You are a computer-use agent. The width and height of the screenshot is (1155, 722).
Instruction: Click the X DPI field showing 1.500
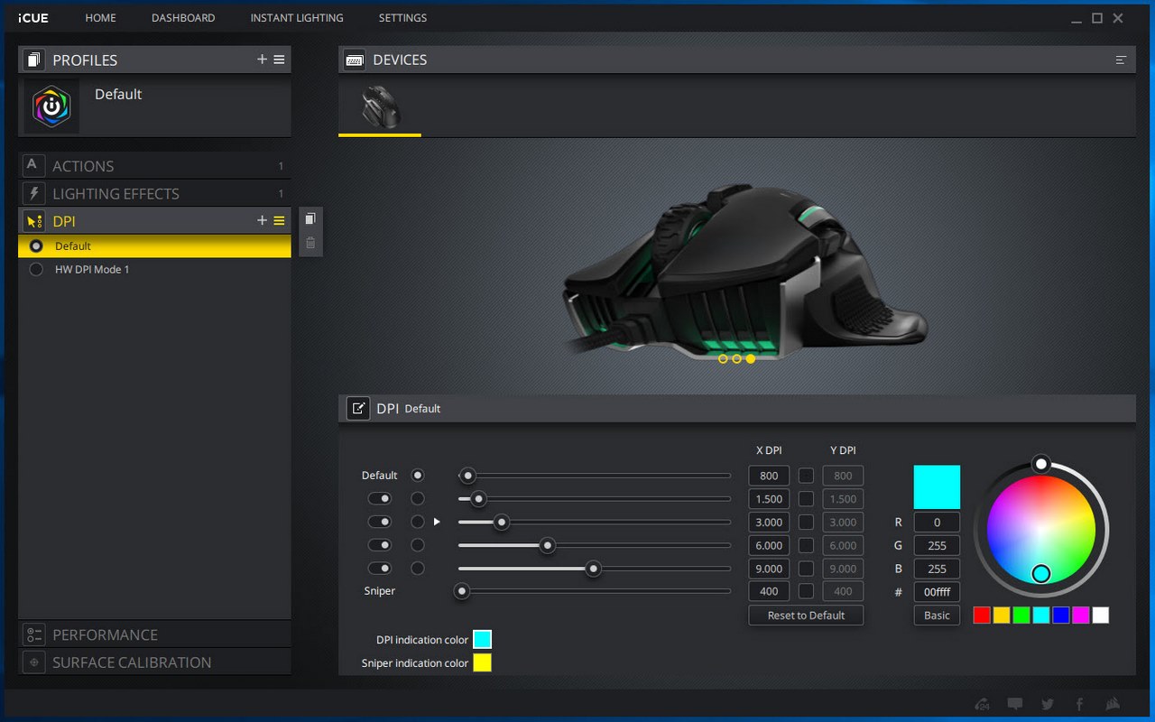point(769,499)
